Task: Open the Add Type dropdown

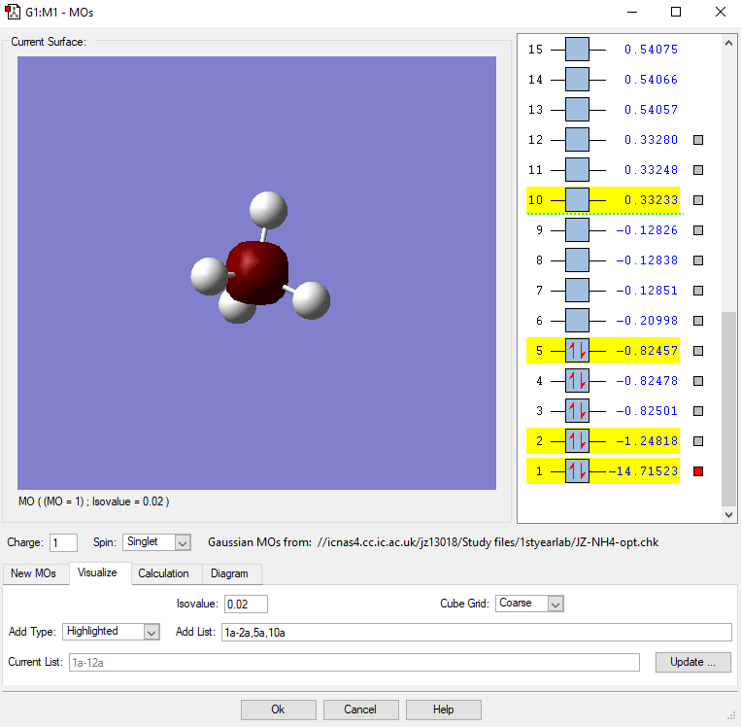Action: coord(111,632)
